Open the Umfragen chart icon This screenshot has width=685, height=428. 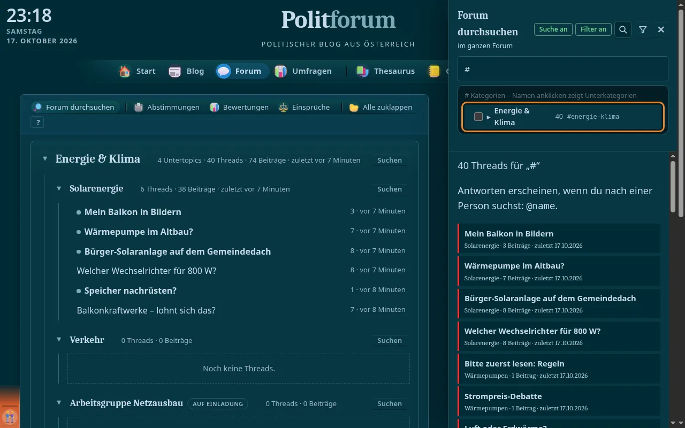click(x=280, y=71)
